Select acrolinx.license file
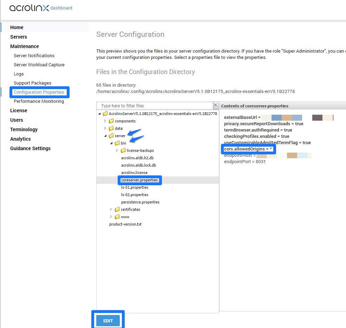346x328 pixels. (134, 173)
